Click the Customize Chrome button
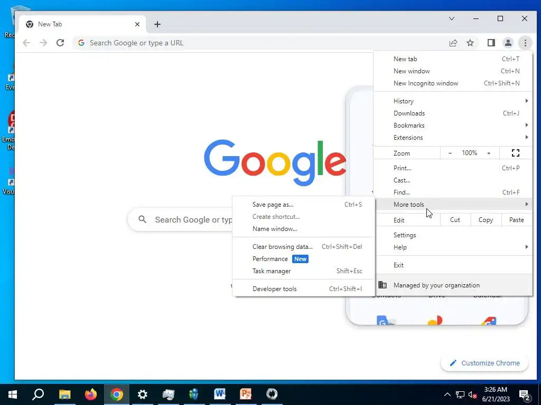The width and height of the screenshot is (541, 405). point(484,363)
